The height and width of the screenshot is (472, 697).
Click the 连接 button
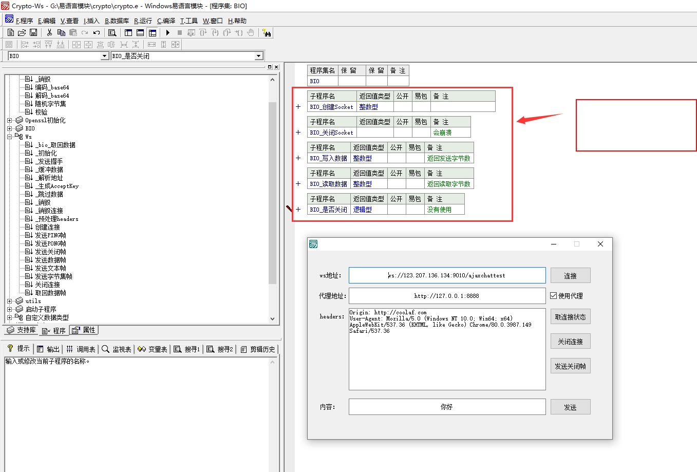570,275
